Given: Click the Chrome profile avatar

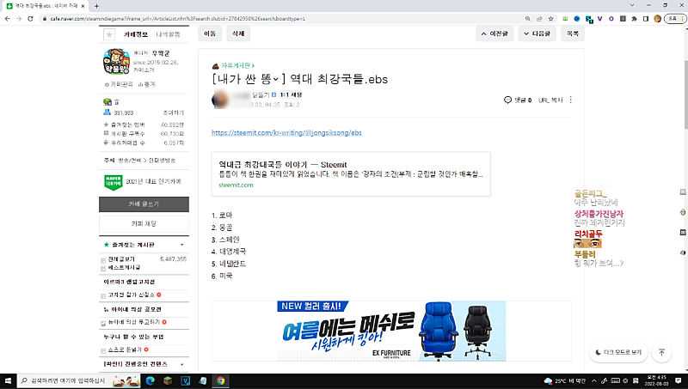Looking at the screenshot, I should pyautogui.click(x=657, y=19).
